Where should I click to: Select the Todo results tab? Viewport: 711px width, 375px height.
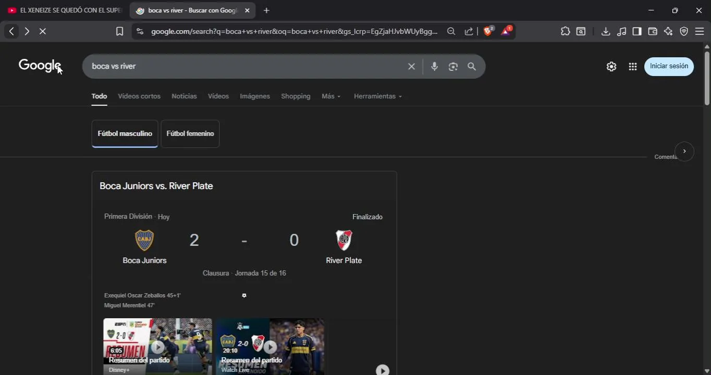tap(99, 96)
